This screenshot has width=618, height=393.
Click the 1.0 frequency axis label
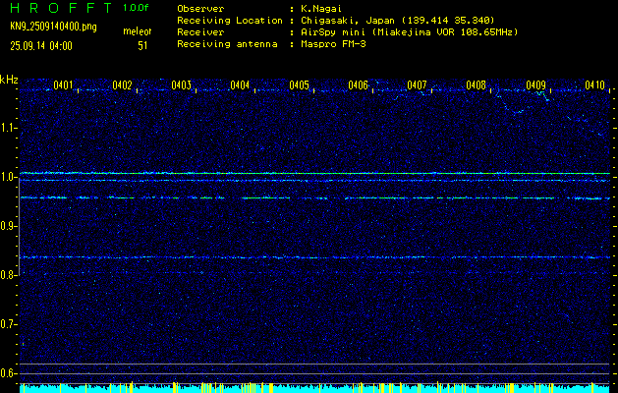click(9, 177)
